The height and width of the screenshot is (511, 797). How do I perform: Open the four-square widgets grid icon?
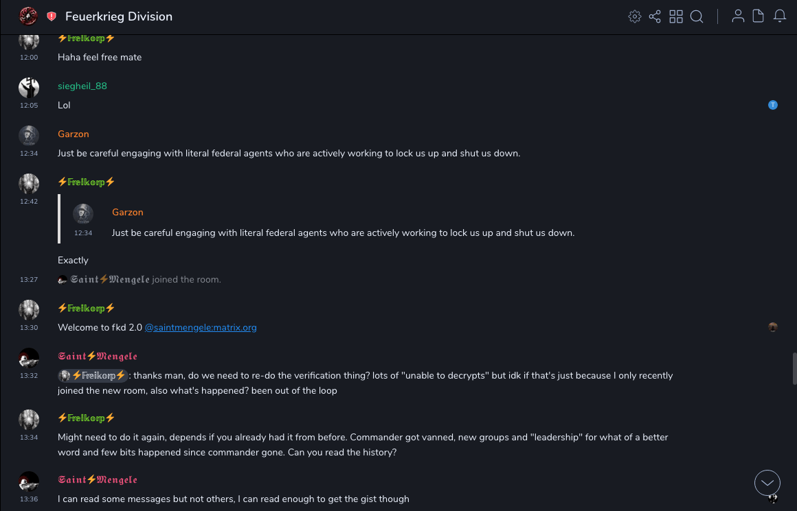tap(676, 16)
